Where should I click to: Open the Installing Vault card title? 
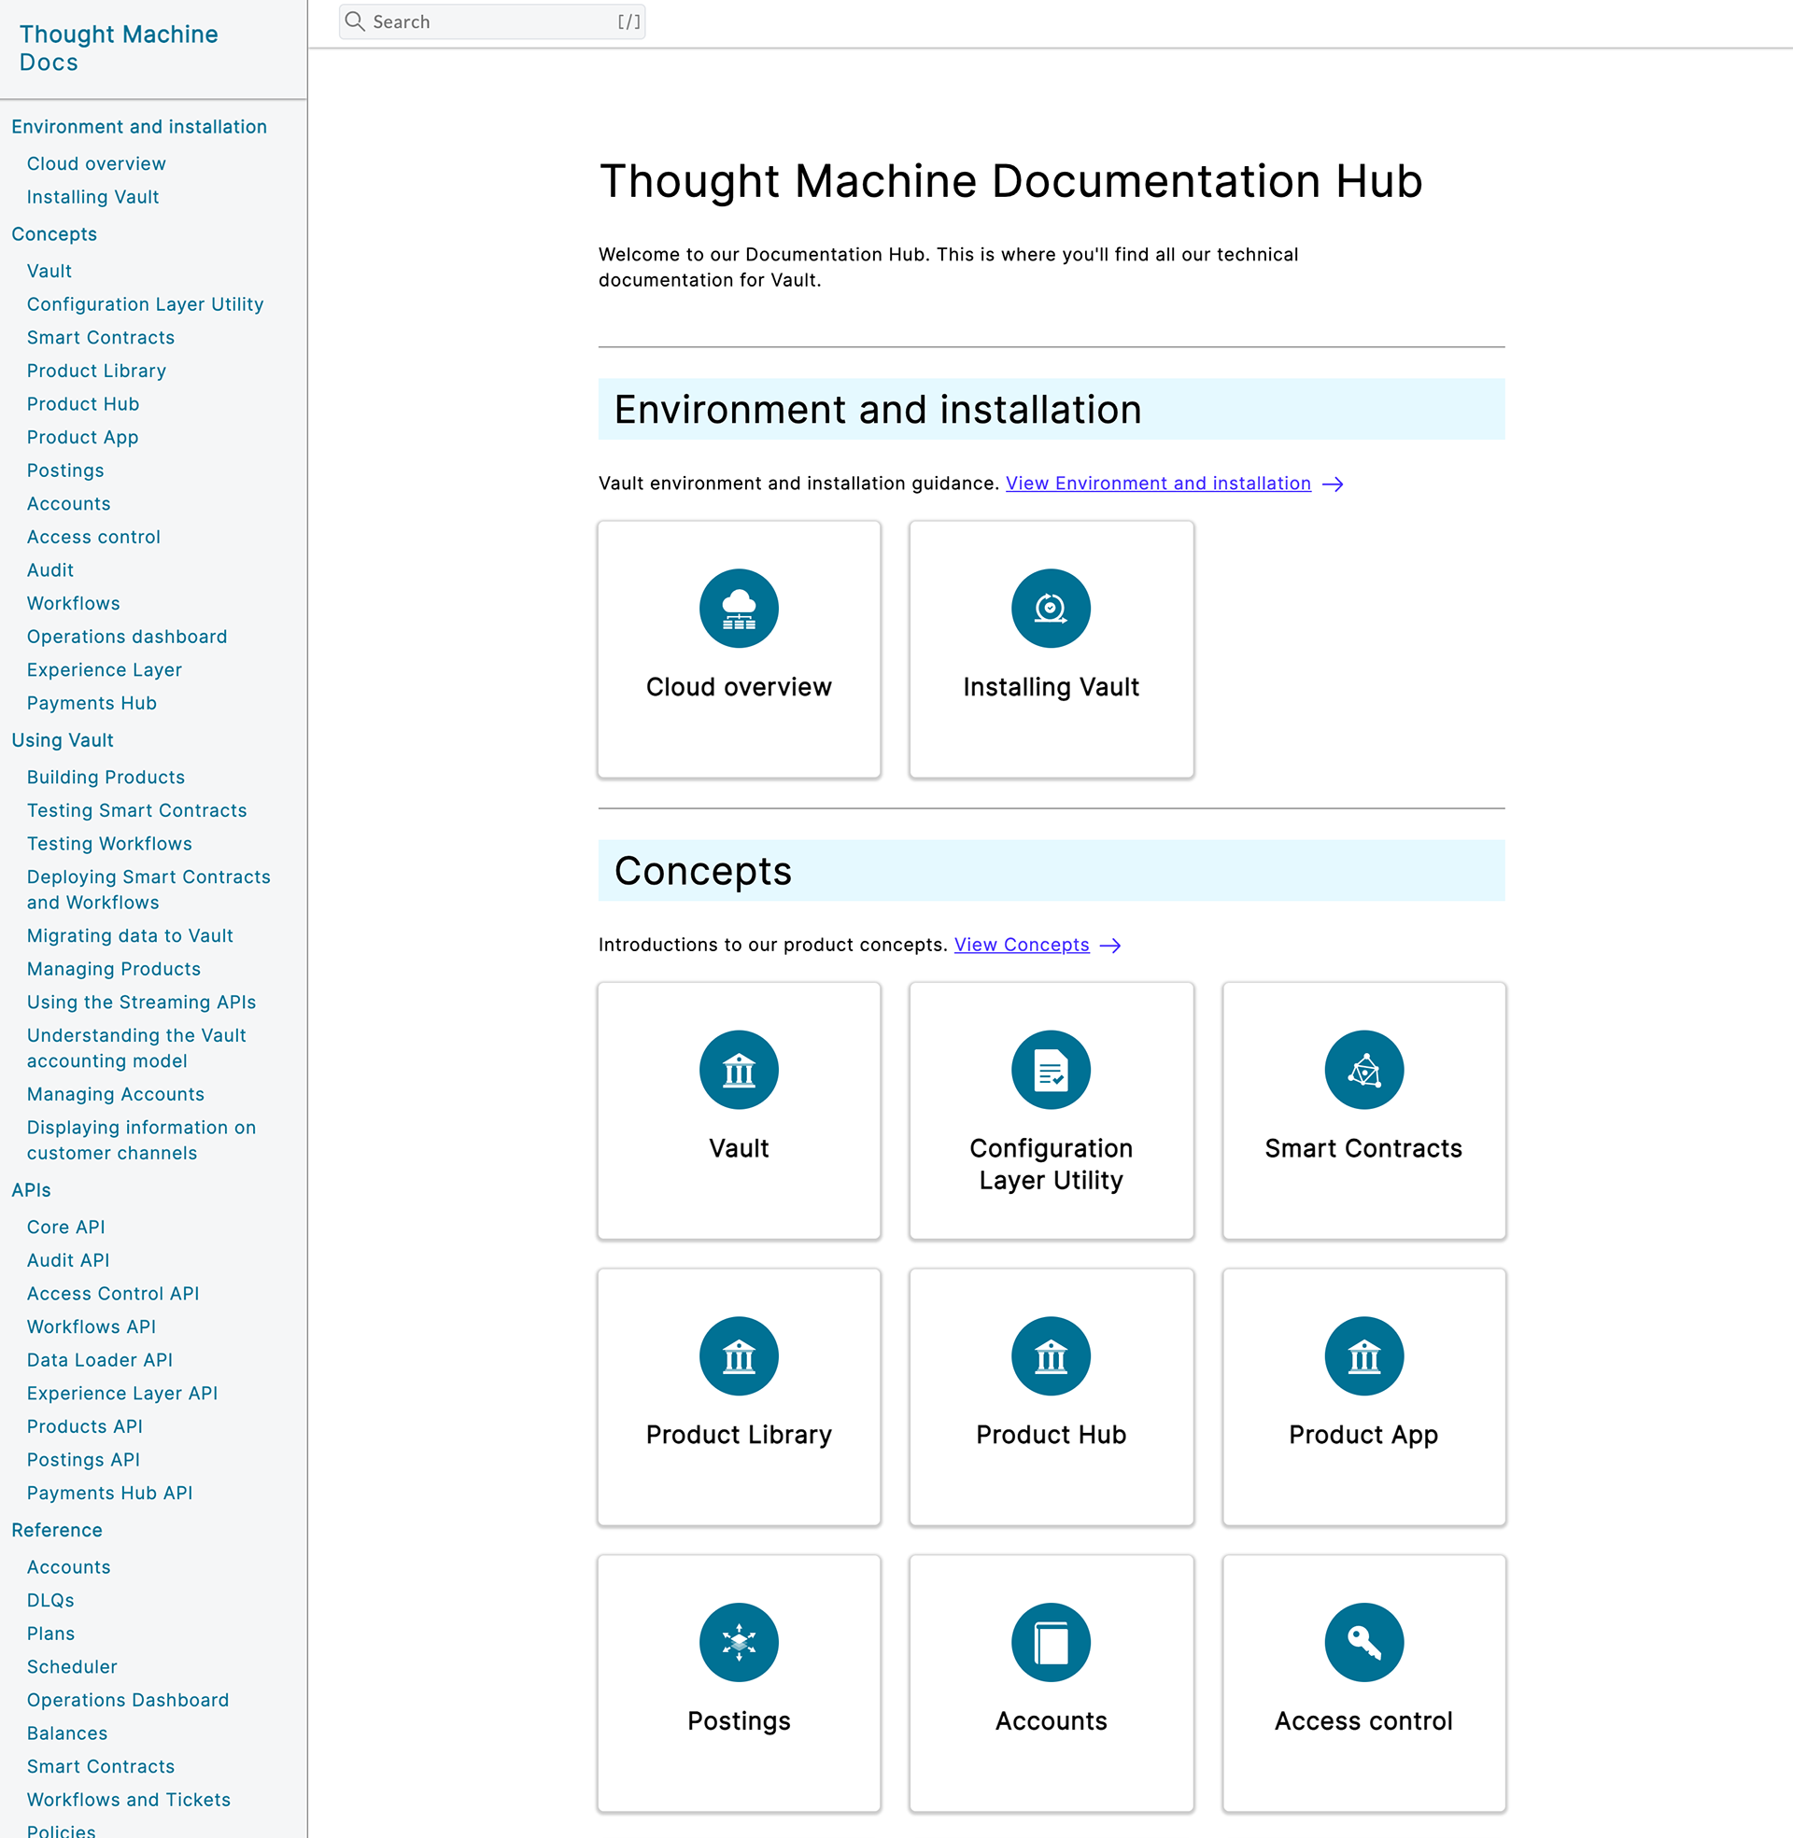pyautogui.click(x=1051, y=687)
